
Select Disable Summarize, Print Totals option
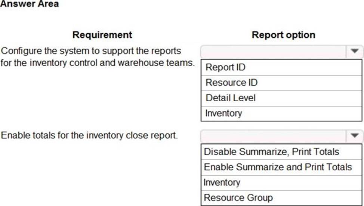[271, 152]
